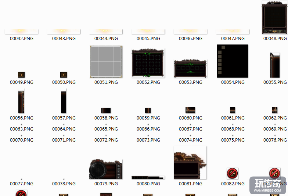Click the left arrow icon 00049.PNG
This screenshot has width=288, height=196.
(x=21, y=75)
